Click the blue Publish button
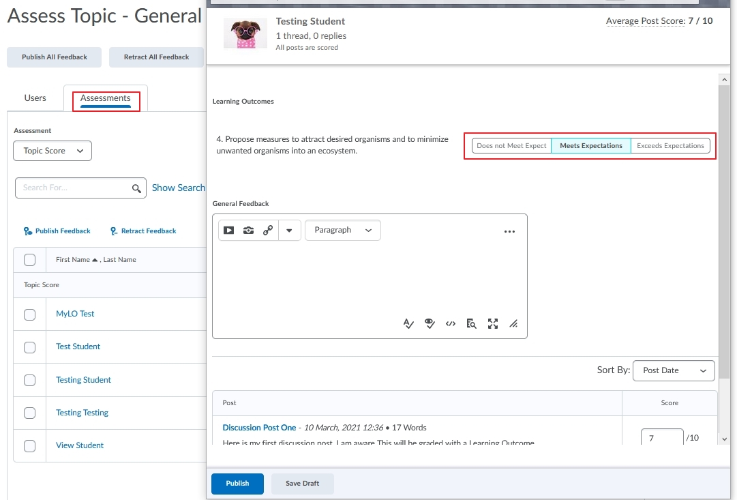The height and width of the screenshot is (500, 737). click(x=237, y=484)
